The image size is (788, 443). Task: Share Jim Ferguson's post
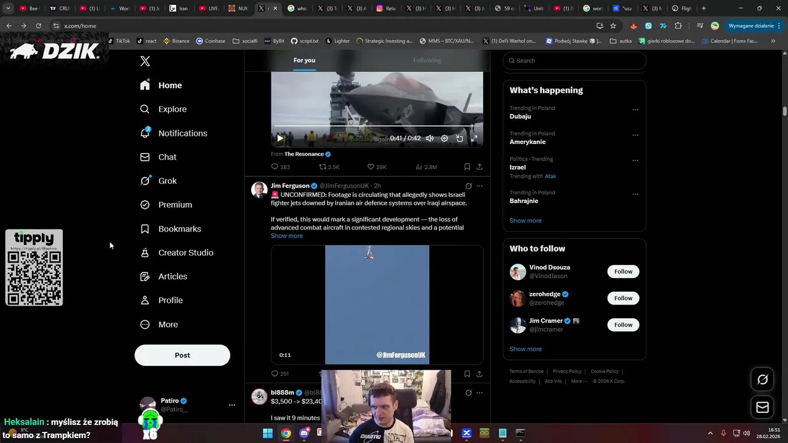[x=480, y=373]
